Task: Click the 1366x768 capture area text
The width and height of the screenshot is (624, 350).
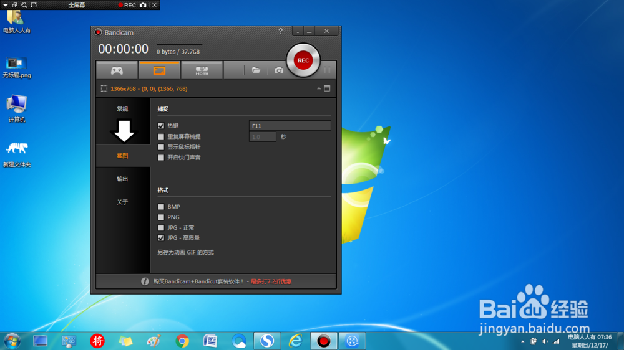Action: [x=149, y=88]
